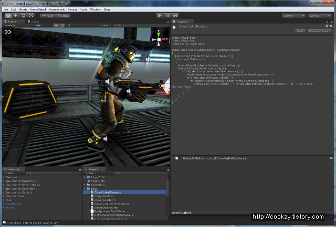Expand the Environment(dynamic) hierarchy object
This screenshot has width=336, height=227.
point(4,181)
